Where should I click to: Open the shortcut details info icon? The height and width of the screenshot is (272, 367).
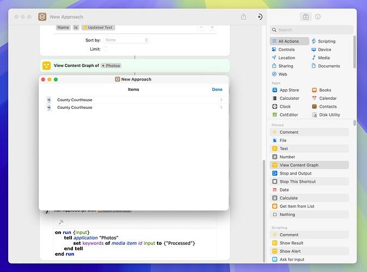coord(317,17)
